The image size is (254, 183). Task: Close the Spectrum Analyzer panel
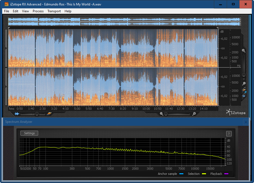pyautogui.click(x=246, y=122)
